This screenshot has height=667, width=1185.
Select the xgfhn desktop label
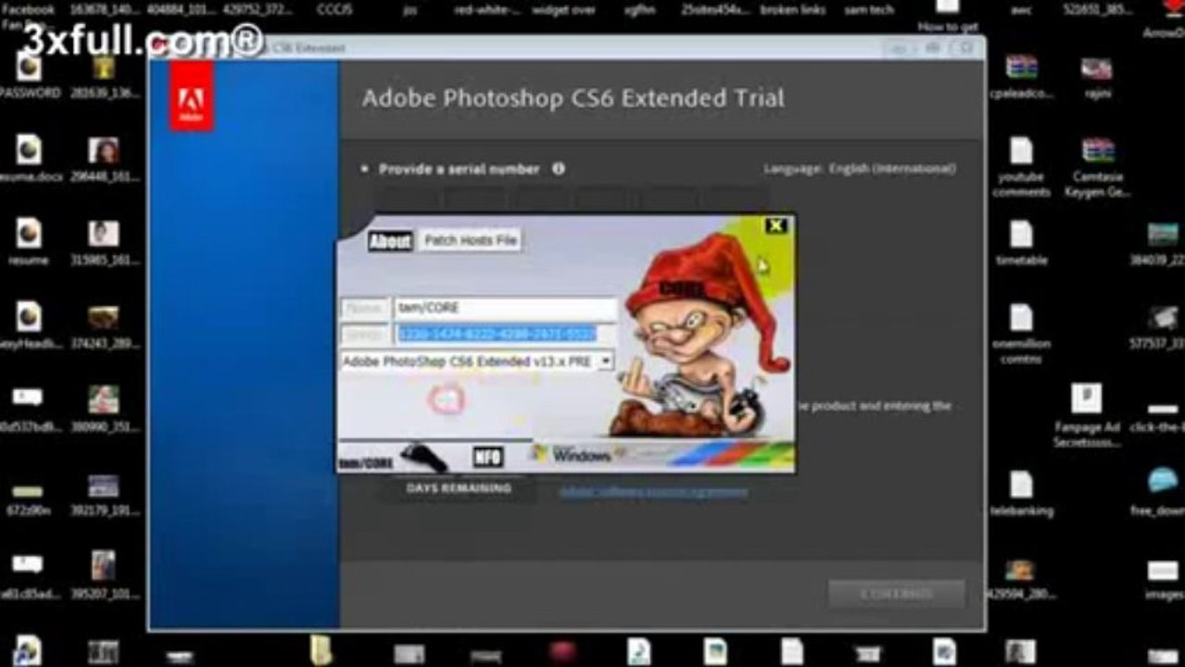[639, 10]
